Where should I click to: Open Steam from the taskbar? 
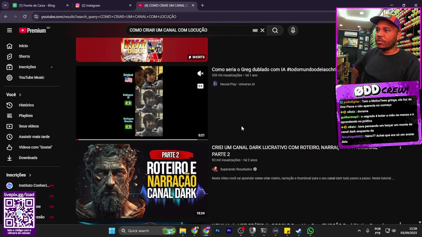[x=299, y=231]
